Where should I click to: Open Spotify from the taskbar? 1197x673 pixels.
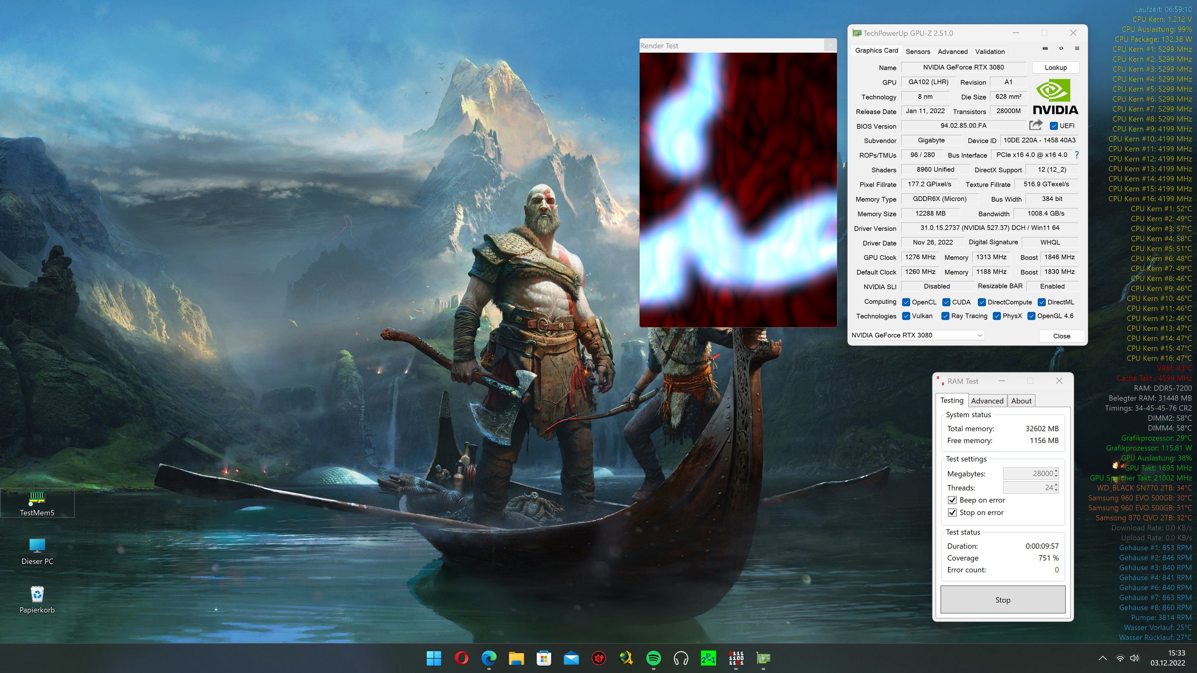tap(653, 658)
